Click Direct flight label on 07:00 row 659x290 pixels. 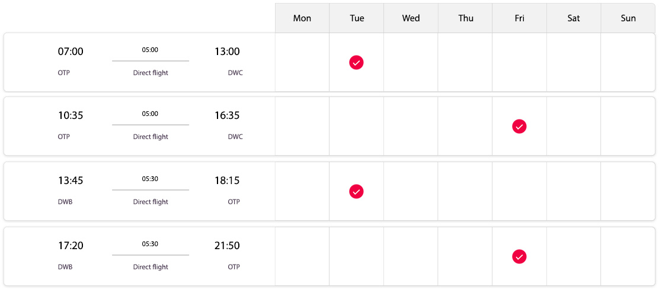(x=151, y=73)
